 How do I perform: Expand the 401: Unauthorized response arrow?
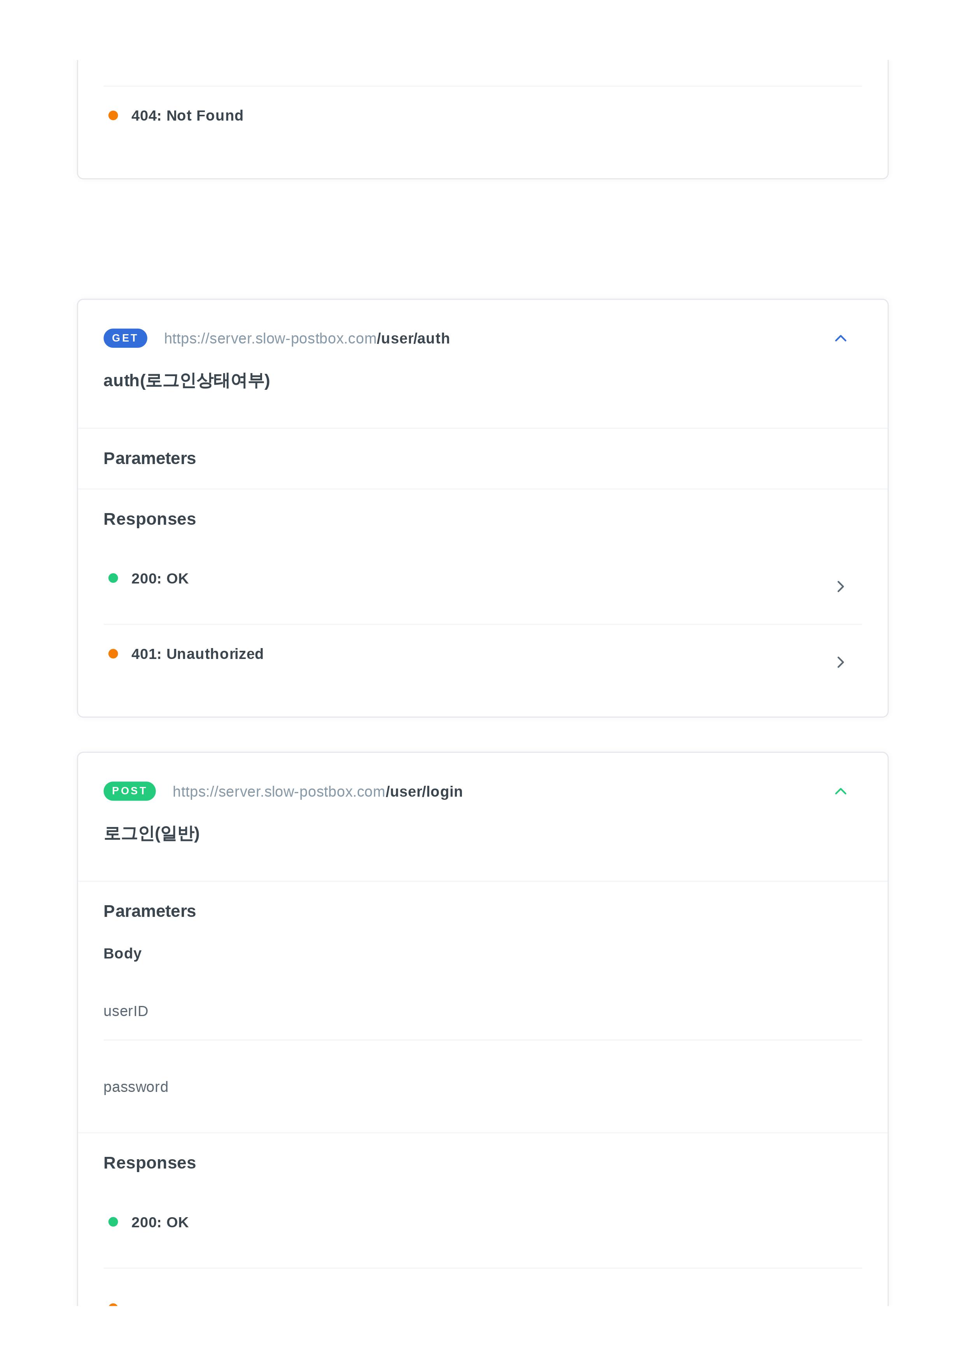(840, 662)
